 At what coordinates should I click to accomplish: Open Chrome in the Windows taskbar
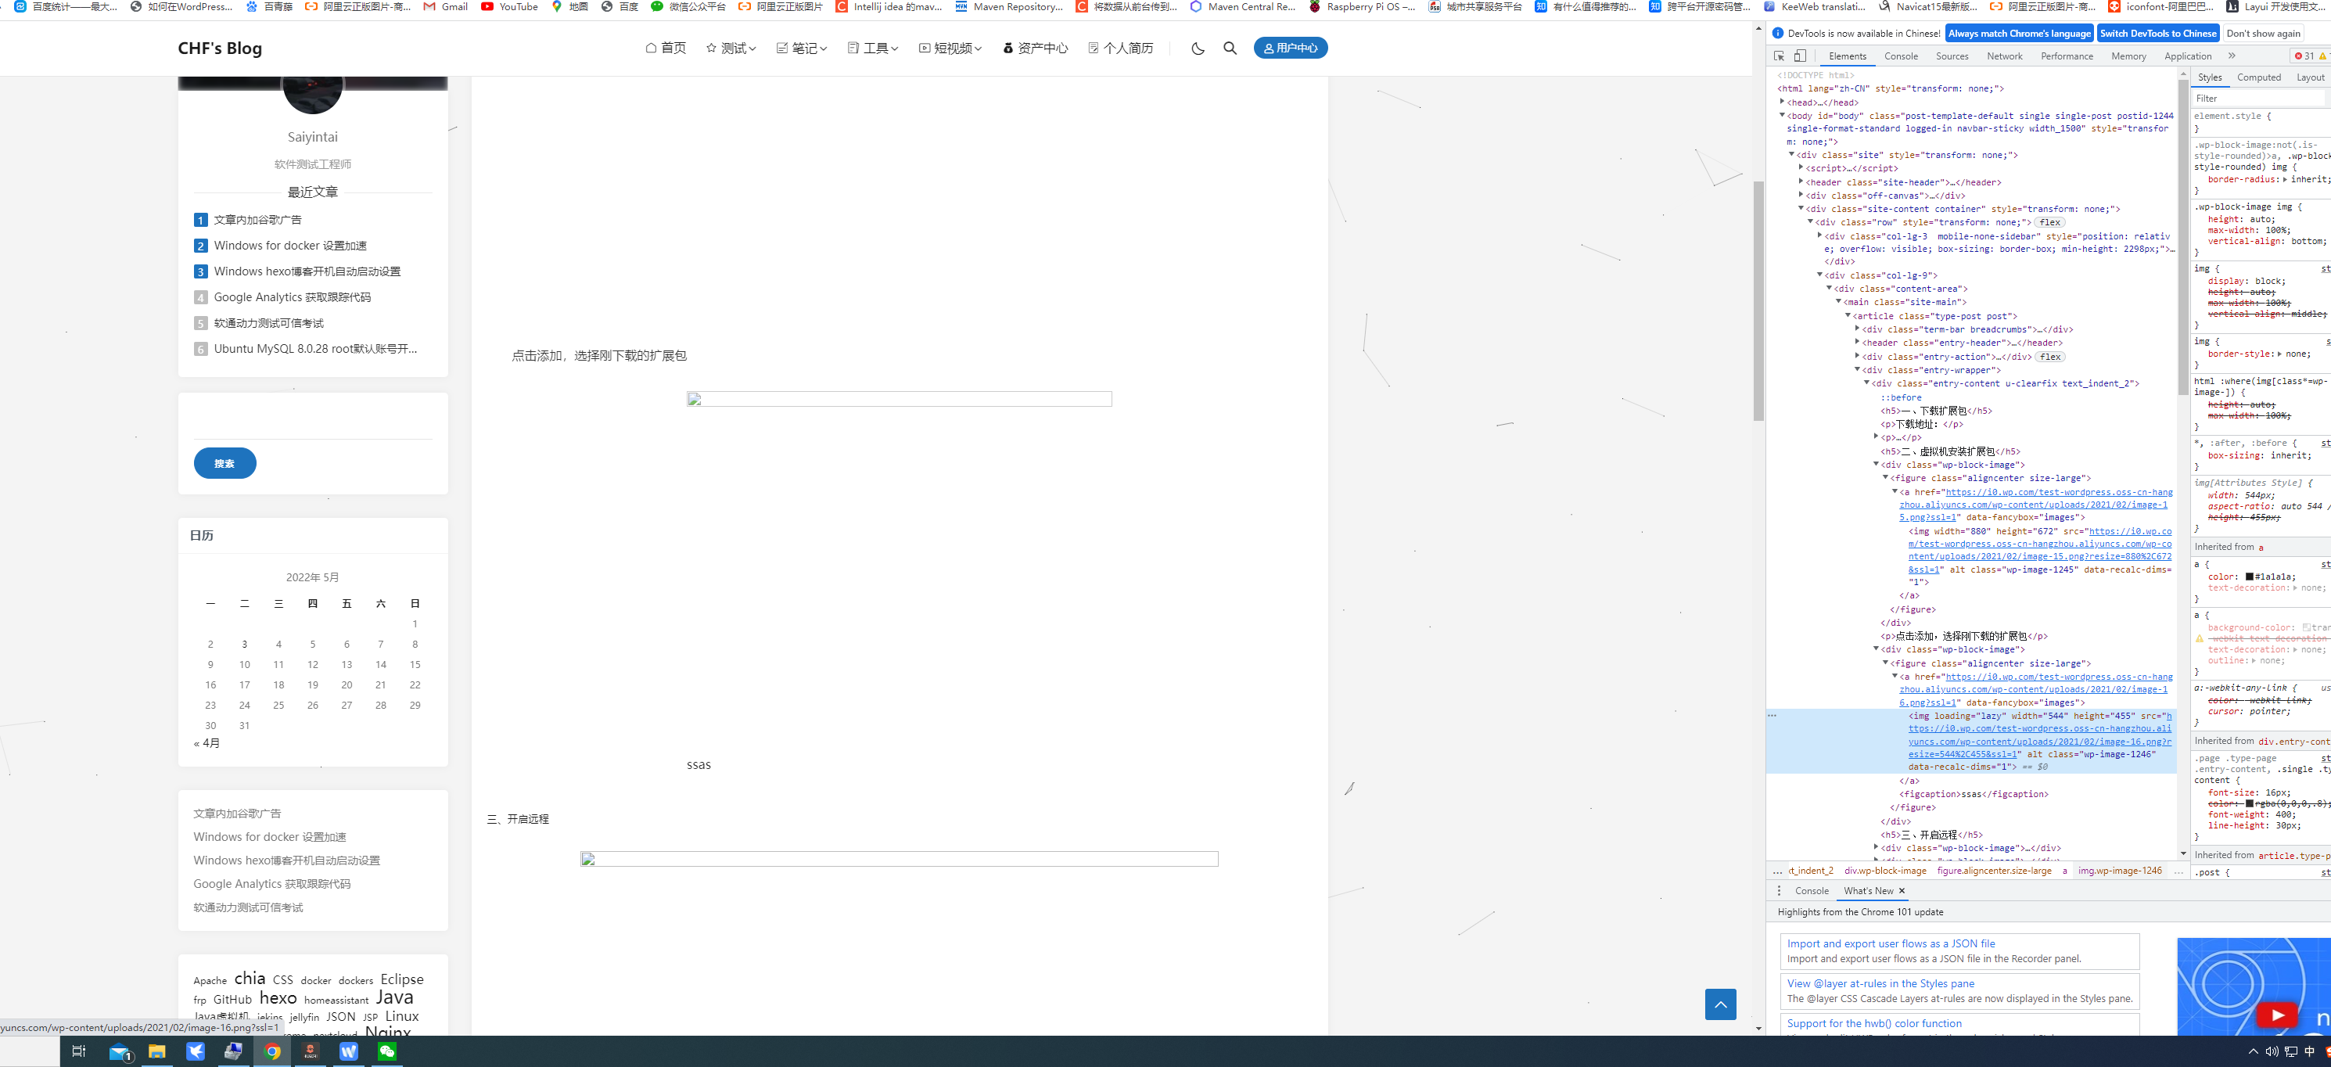272,1051
